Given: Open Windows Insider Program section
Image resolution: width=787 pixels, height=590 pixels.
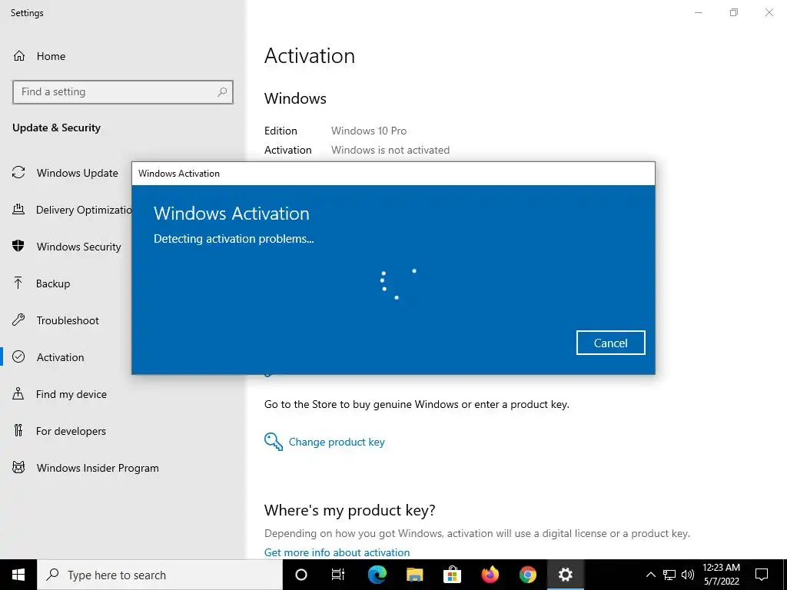Looking at the screenshot, I should tap(98, 468).
